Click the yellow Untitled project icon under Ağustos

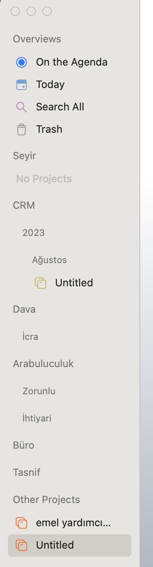point(41,283)
